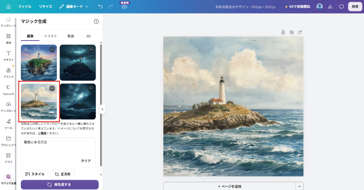Select the lighthouse image on canvas

(233, 107)
